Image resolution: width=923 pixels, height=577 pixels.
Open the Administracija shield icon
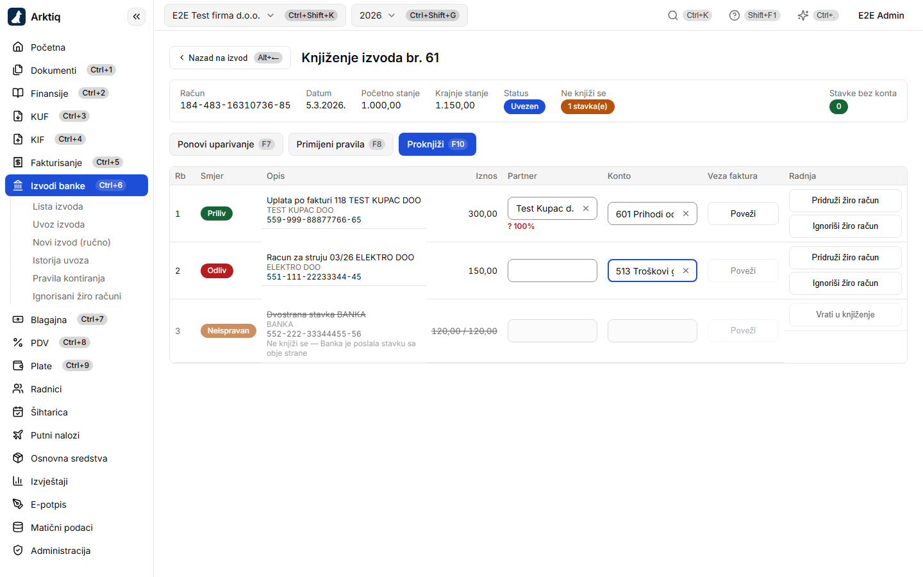(x=18, y=550)
